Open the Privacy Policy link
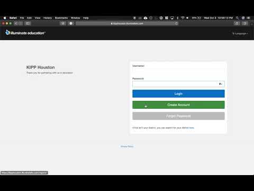This screenshot has width=254, height=191. [127, 146]
